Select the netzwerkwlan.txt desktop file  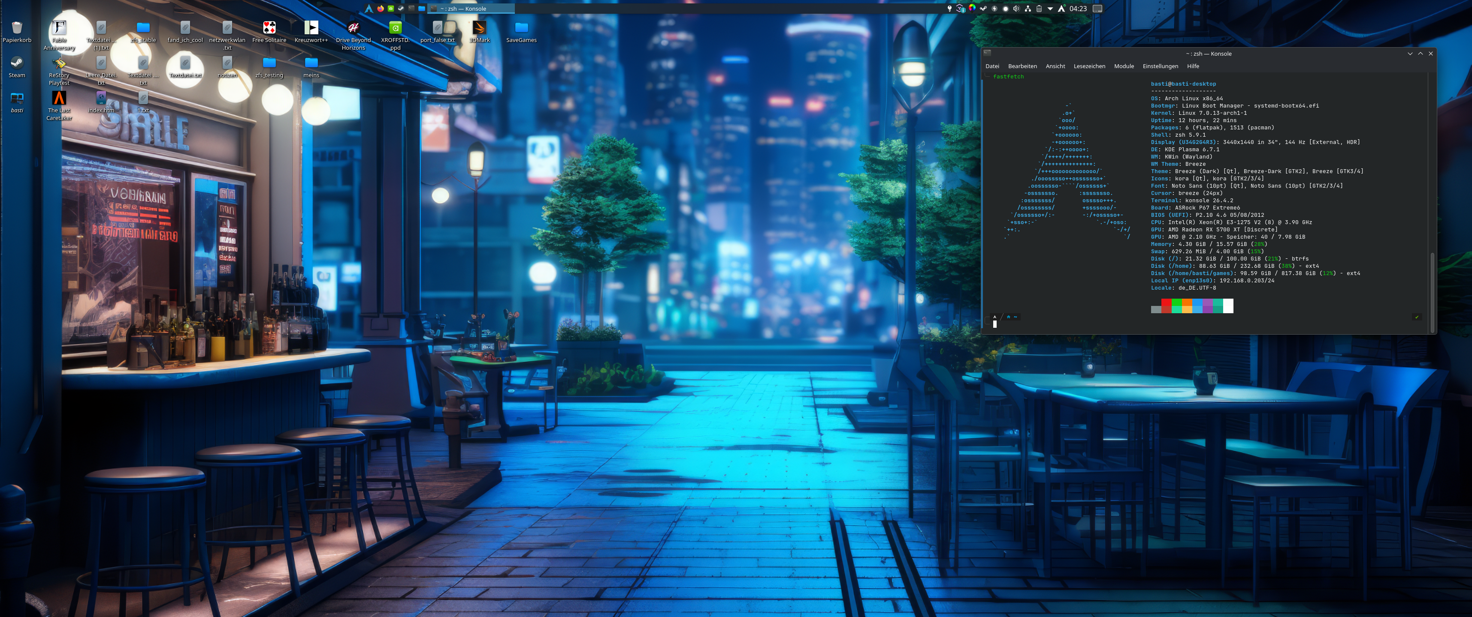pyautogui.click(x=227, y=36)
